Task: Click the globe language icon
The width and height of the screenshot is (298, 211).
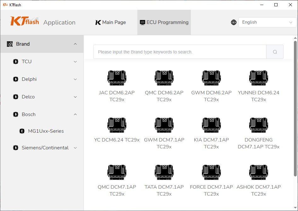Action: (x=233, y=22)
